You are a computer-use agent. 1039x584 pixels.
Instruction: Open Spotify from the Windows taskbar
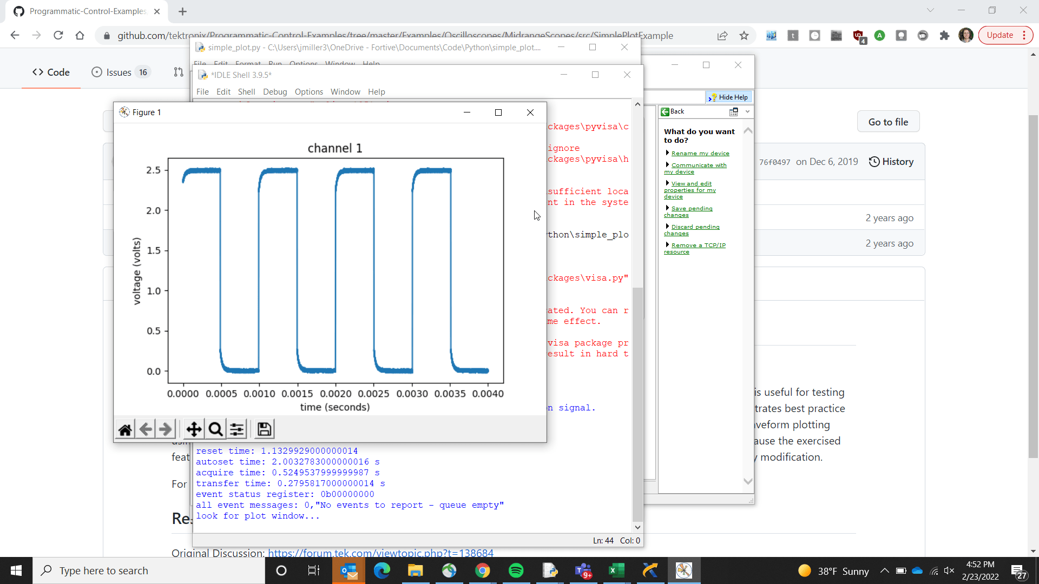(516, 570)
